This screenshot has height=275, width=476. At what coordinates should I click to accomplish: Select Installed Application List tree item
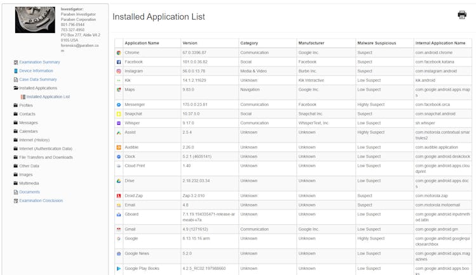coord(48,97)
